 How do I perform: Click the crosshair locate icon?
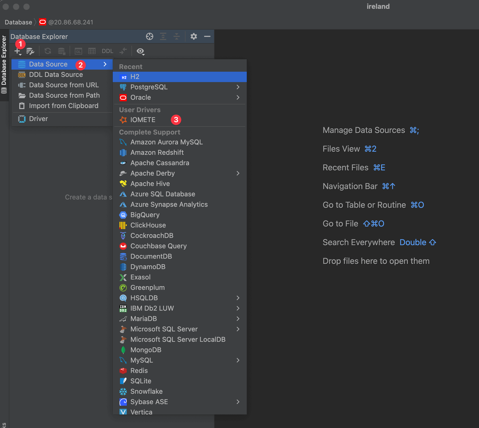[150, 36]
